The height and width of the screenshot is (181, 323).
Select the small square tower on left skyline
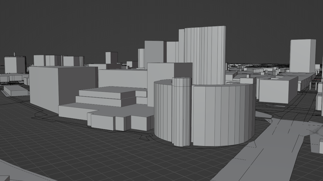pyautogui.click(x=111, y=58)
